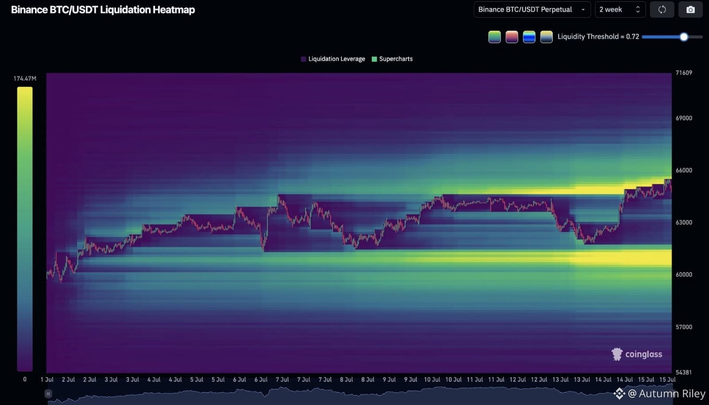Toggle the Liquidation Leverage legend series
Image resolution: width=709 pixels, height=405 pixels.
(333, 59)
